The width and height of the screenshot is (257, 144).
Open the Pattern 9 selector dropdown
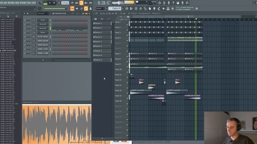(x=115, y=8)
